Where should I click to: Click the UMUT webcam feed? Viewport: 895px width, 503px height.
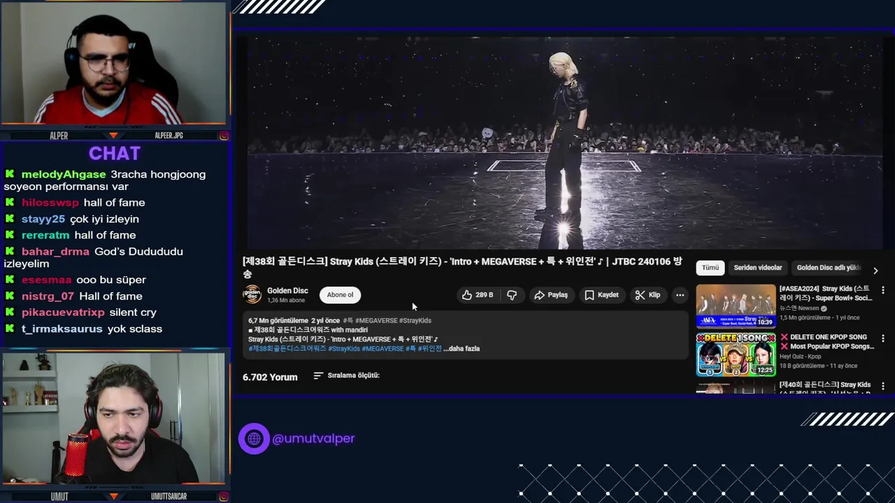[114, 418]
